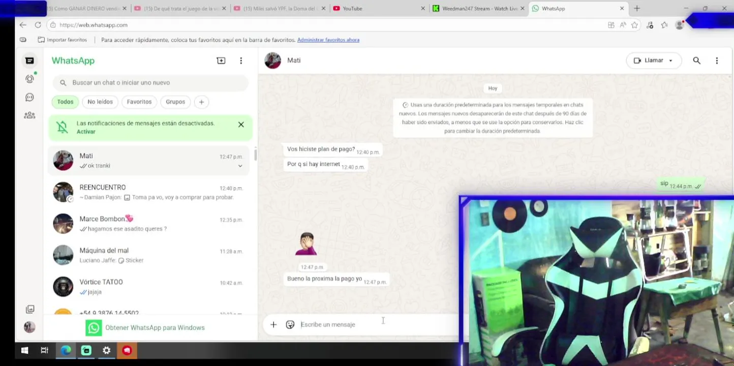
Task: Click the muted bell notification icon
Action: tap(63, 127)
